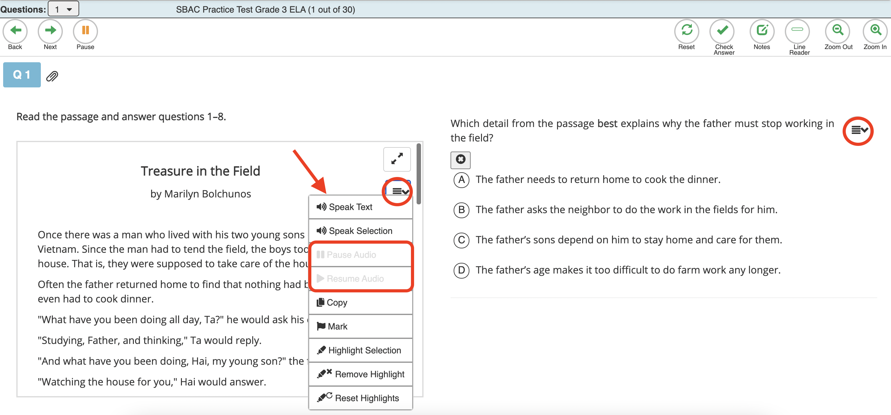
Task: Click the Q 1 question label
Action: [x=22, y=75]
